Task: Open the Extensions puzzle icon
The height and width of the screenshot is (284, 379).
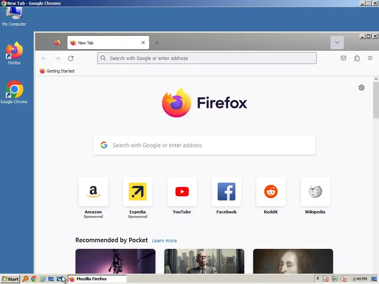Action: 357,58
